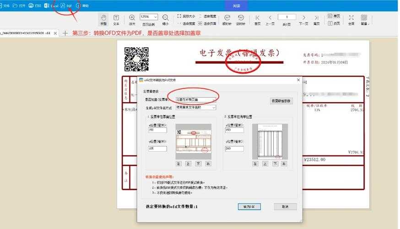Select the 手型 hand tool
The width and height of the screenshot is (400, 229).
click(x=103, y=20)
